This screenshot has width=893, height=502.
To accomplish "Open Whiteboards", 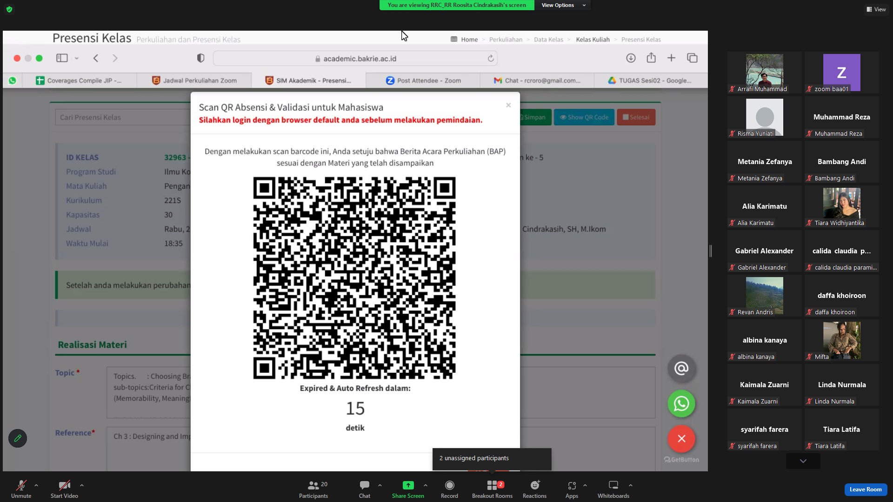I will click(613, 489).
